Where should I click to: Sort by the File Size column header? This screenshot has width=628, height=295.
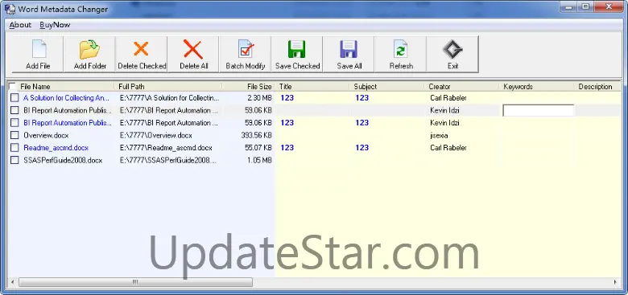pyautogui.click(x=249, y=86)
